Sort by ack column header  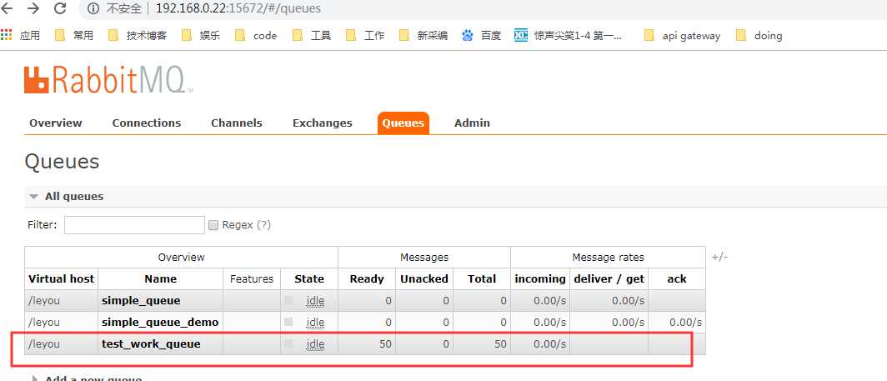coord(677,278)
